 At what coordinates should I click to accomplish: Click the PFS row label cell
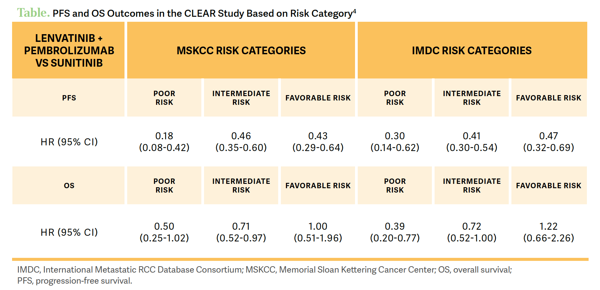[x=68, y=98]
